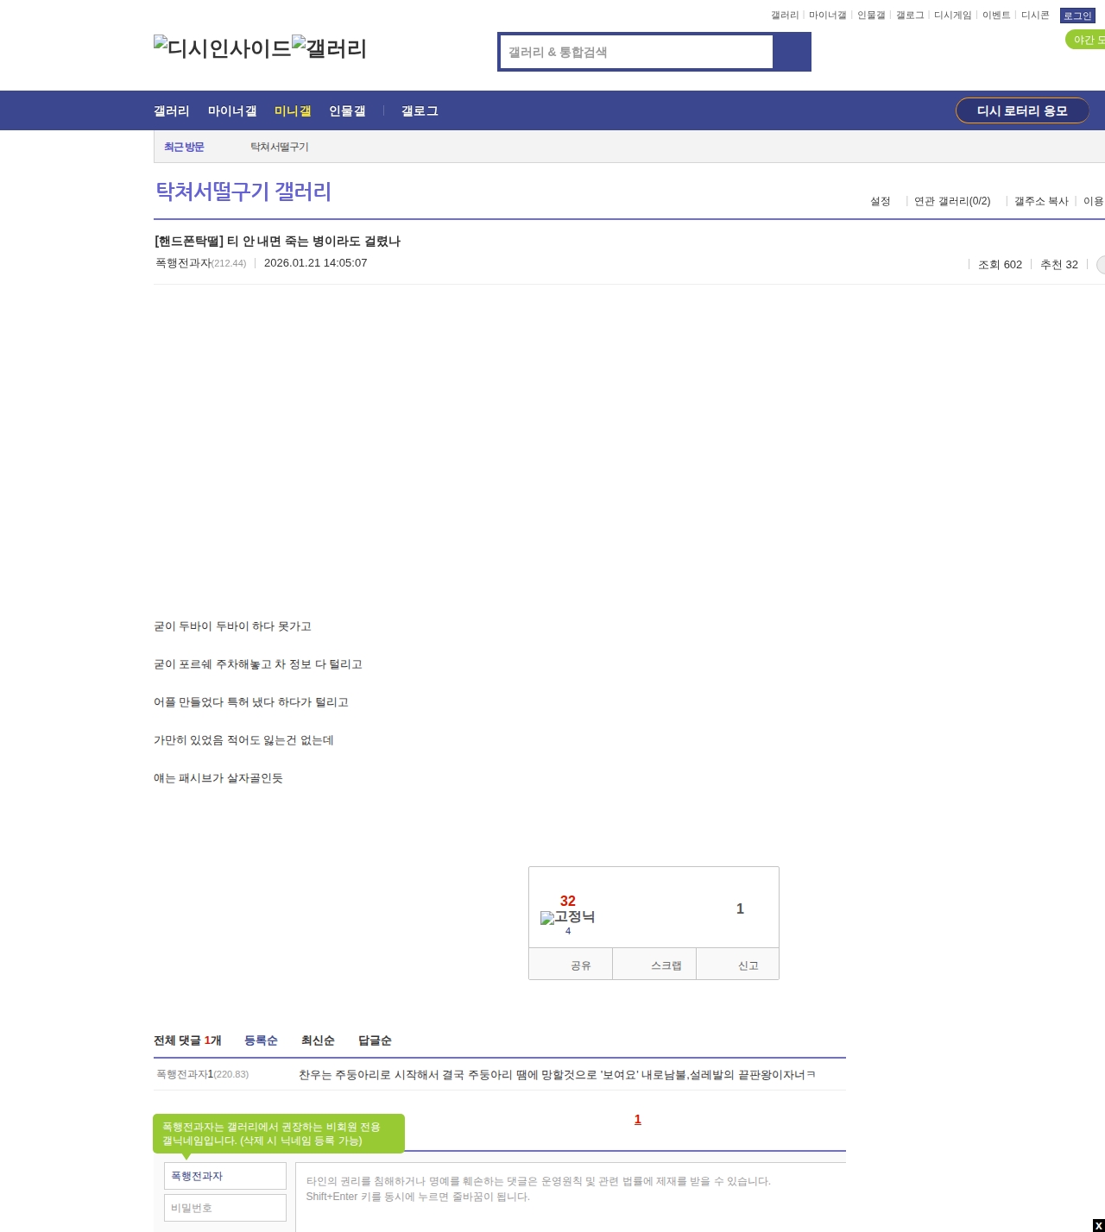Select the highlighted 미니갤 menu item

tap(293, 110)
